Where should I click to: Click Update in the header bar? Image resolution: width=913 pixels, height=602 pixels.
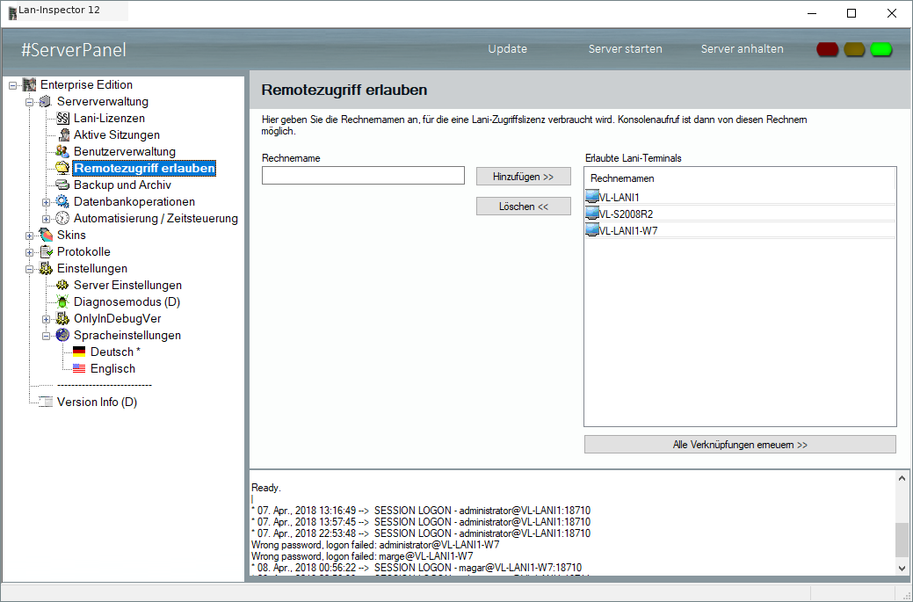click(x=507, y=49)
